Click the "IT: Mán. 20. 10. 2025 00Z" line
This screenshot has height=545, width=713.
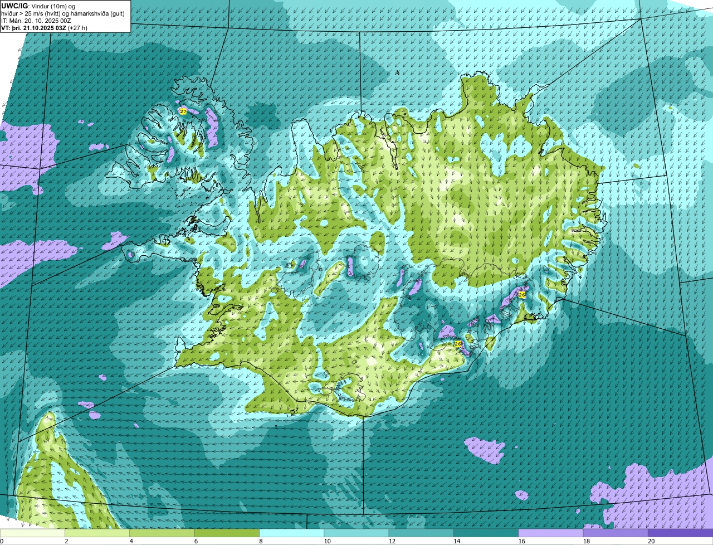click(x=37, y=20)
